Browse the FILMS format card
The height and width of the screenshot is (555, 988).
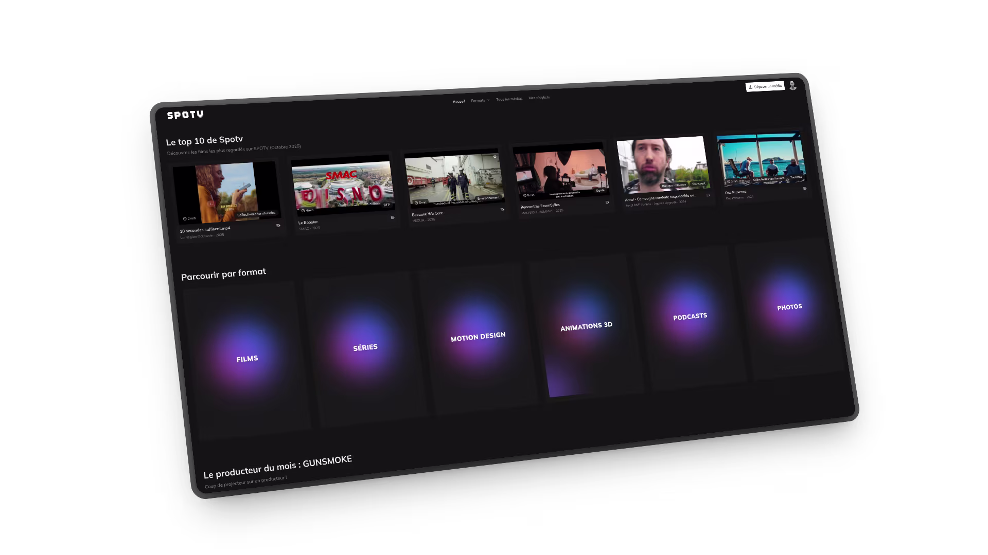(247, 359)
